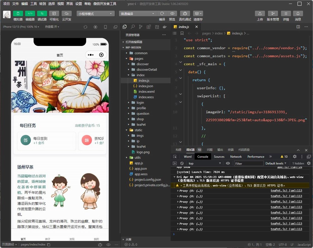Viewport: 313px width, 248px height.
Task: Click inside the console Filter field
Action: coord(249,163)
